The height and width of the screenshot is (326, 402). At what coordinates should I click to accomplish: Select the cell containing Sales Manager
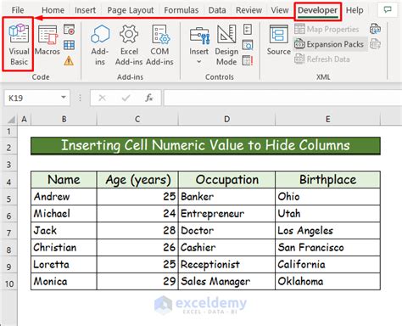point(226,282)
